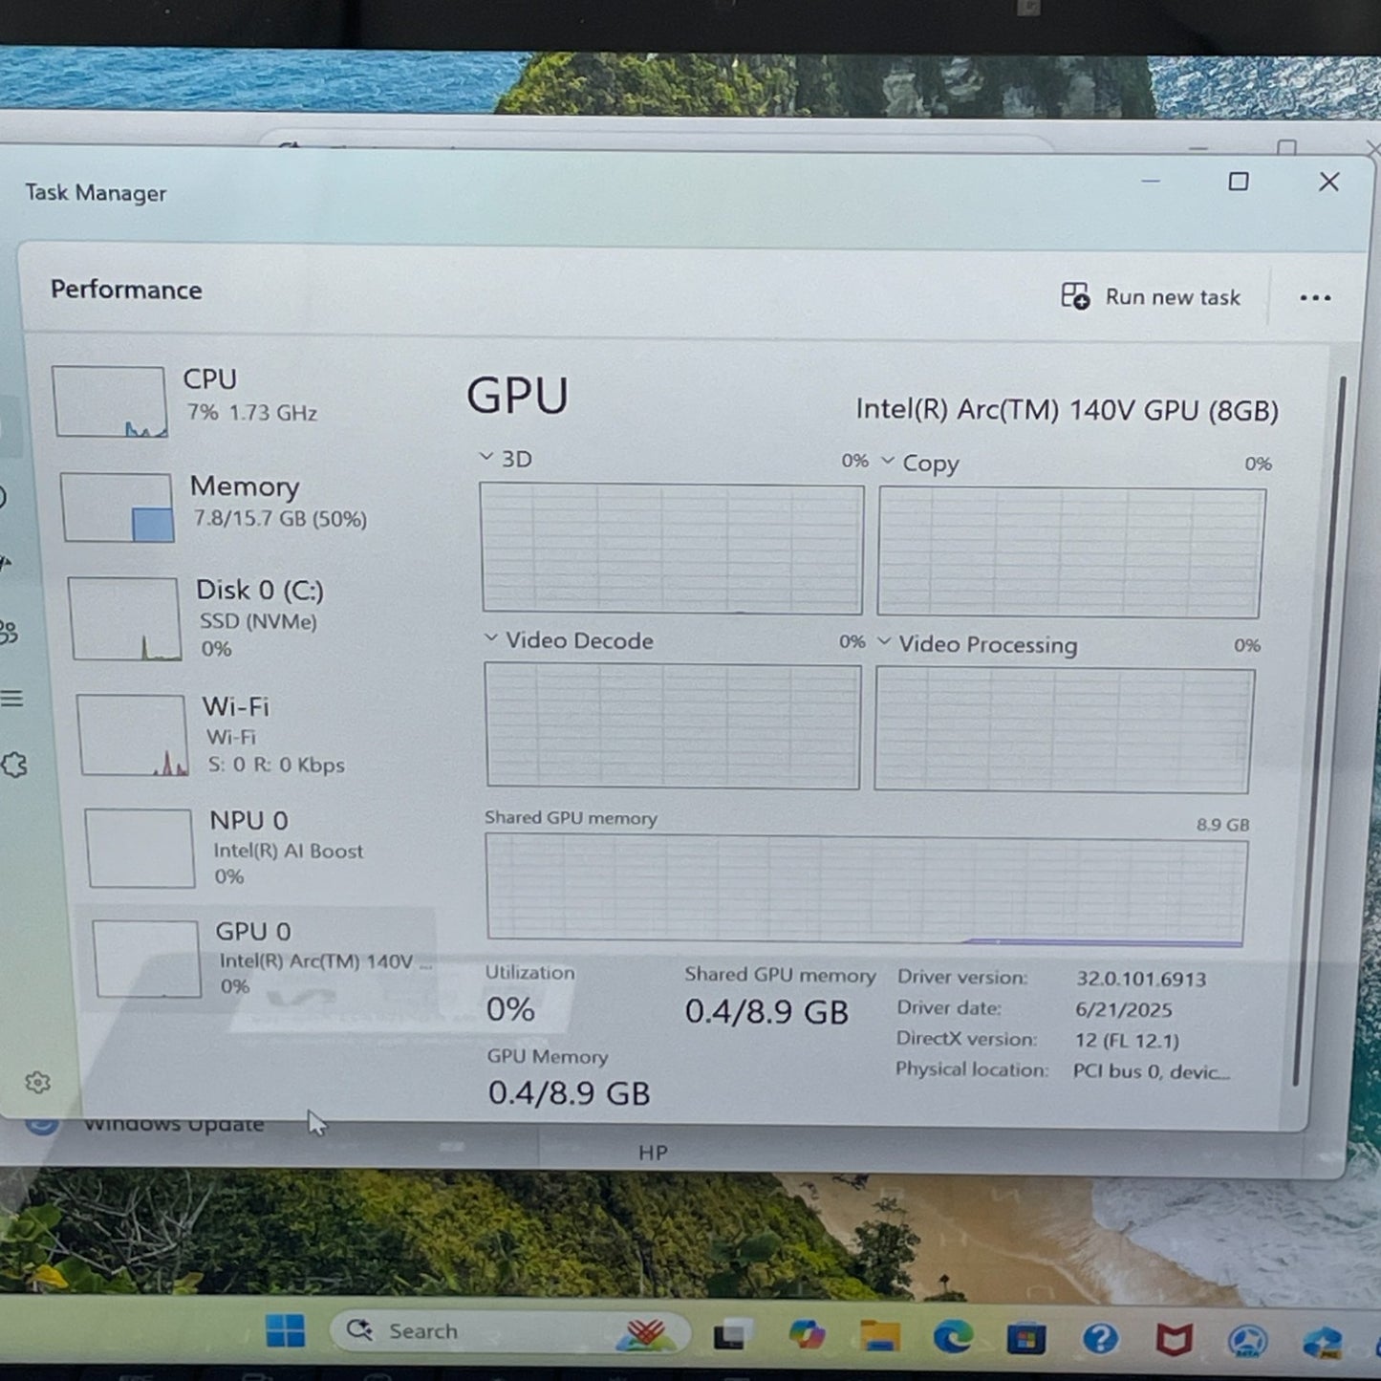Select the Performance heading tab
Screen dimensions: 1381x1381
(126, 290)
